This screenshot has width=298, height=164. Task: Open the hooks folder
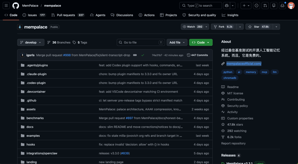[x=31, y=144]
